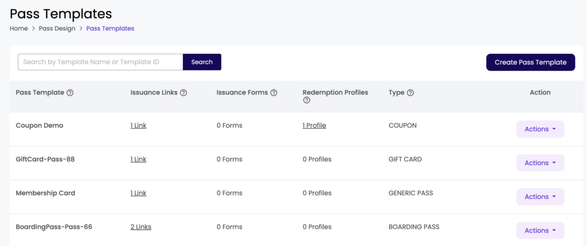The image size is (587, 246).
Task: Click the BOARDING PASS type cell
Action: 414,227
